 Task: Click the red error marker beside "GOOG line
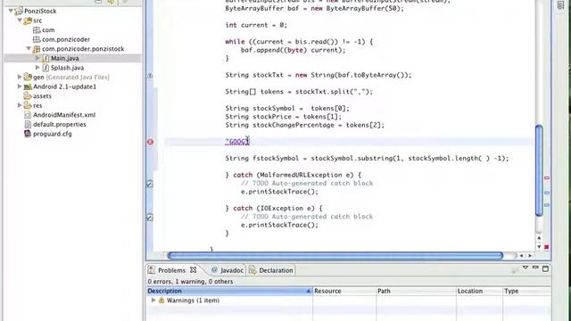(x=150, y=142)
